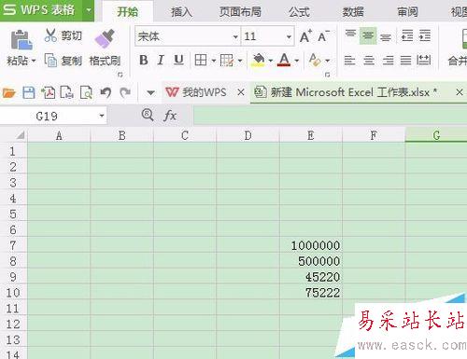Toggle italic formatting

coord(161,60)
